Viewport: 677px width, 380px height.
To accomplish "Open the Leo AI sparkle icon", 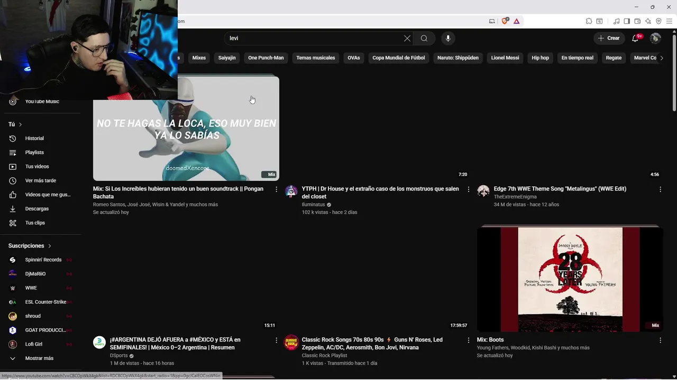I will (648, 21).
